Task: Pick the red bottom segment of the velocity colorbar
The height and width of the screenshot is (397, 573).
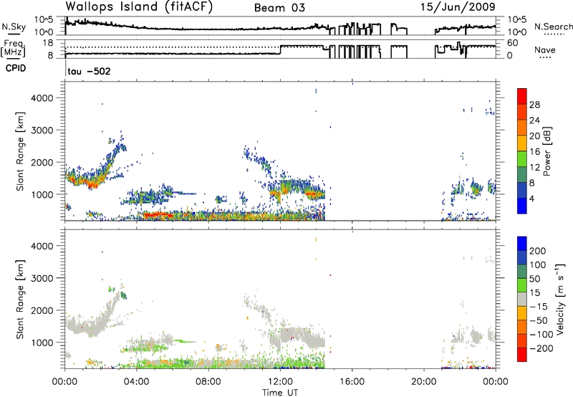Action: tap(522, 355)
